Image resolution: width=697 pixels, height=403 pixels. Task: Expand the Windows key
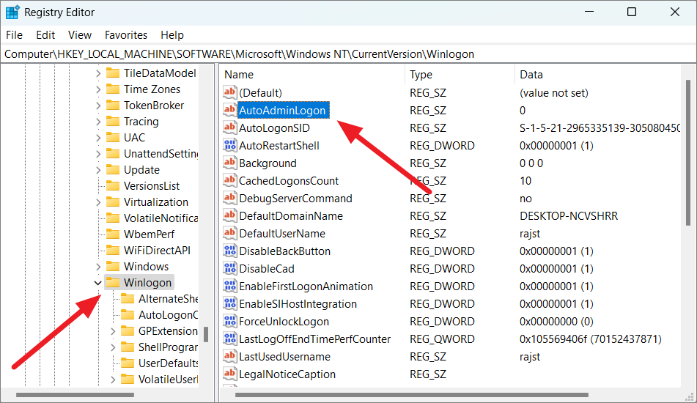[98, 267]
